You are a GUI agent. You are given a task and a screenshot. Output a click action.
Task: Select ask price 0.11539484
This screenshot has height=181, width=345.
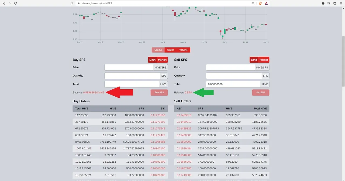(x=184, y=148)
